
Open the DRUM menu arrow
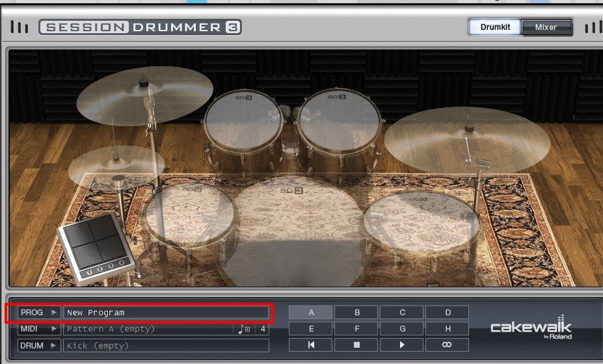tap(54, 345)
